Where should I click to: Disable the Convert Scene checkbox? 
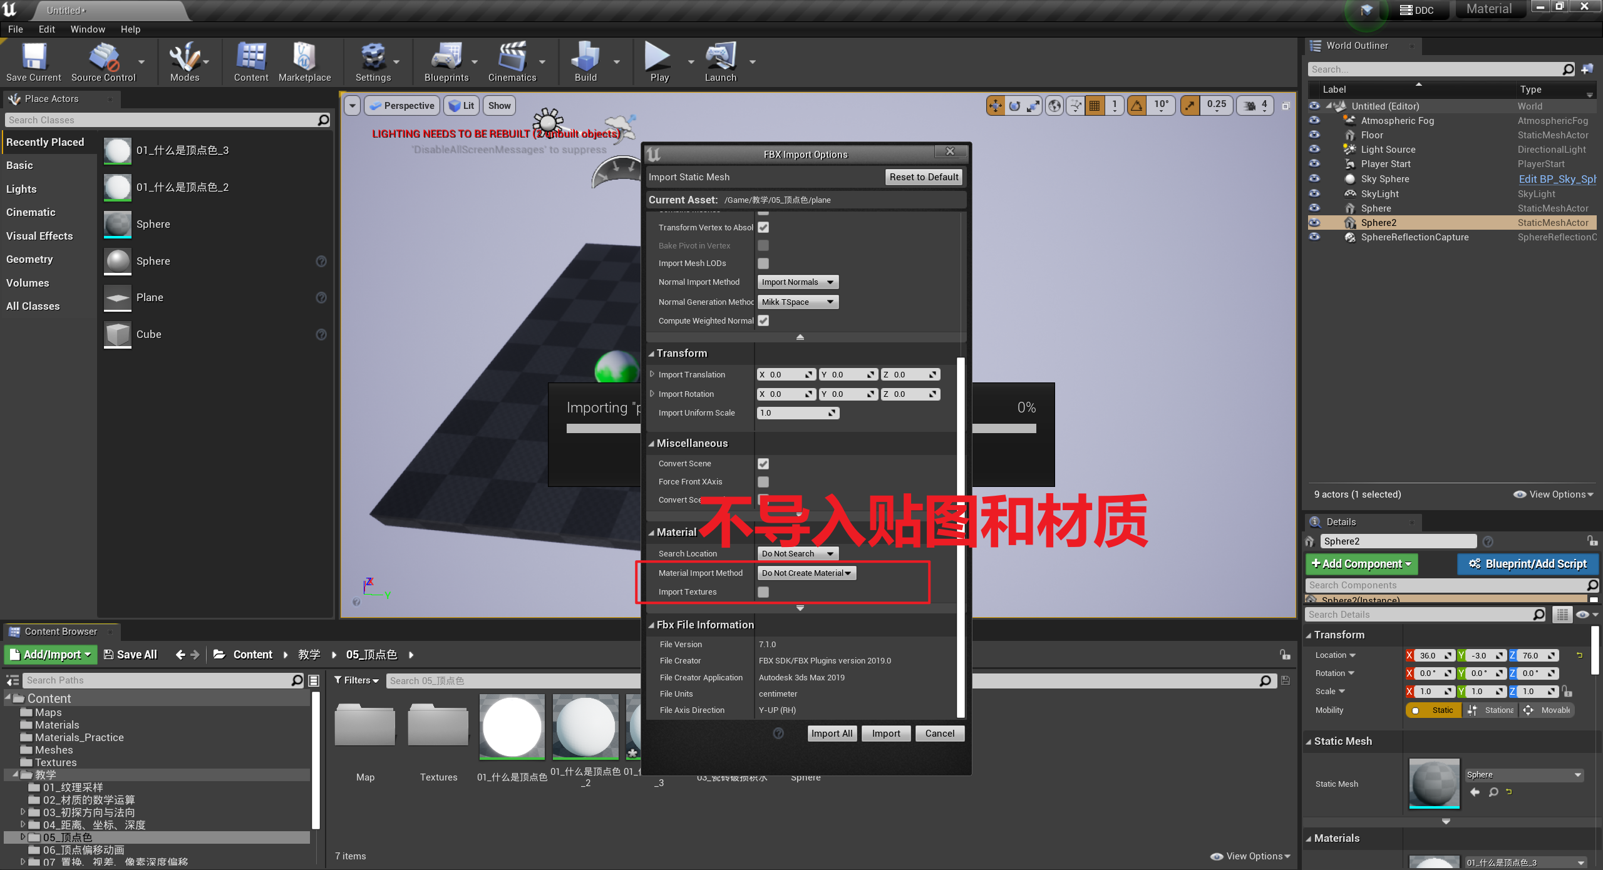tap(763, 463)
